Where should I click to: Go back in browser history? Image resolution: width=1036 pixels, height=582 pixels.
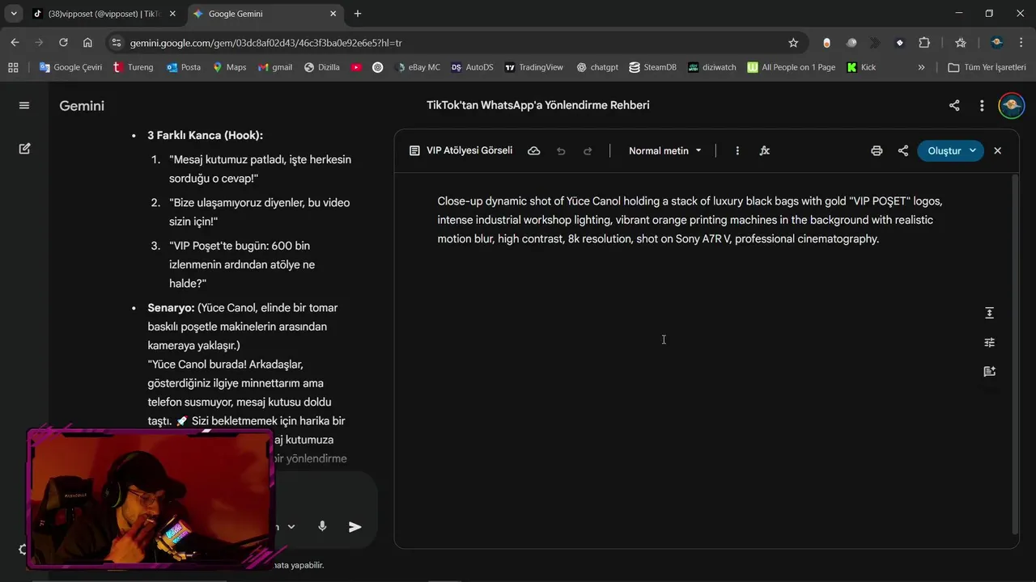(x=15, y=43)
